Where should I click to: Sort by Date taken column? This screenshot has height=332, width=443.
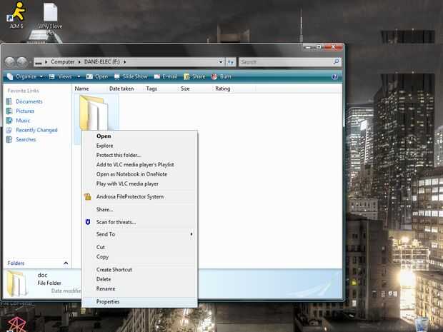tap(121, 89)
